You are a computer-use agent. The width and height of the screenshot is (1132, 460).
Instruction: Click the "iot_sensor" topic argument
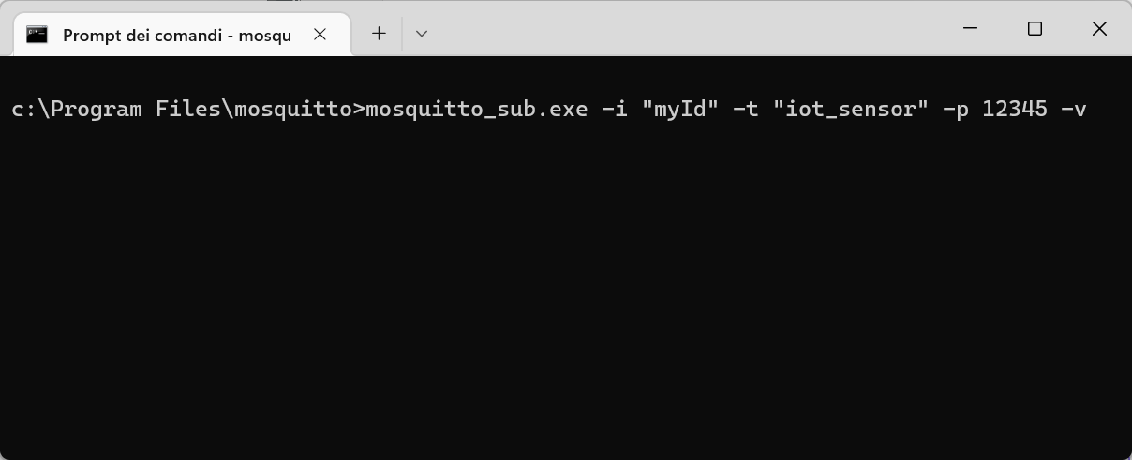850,110
